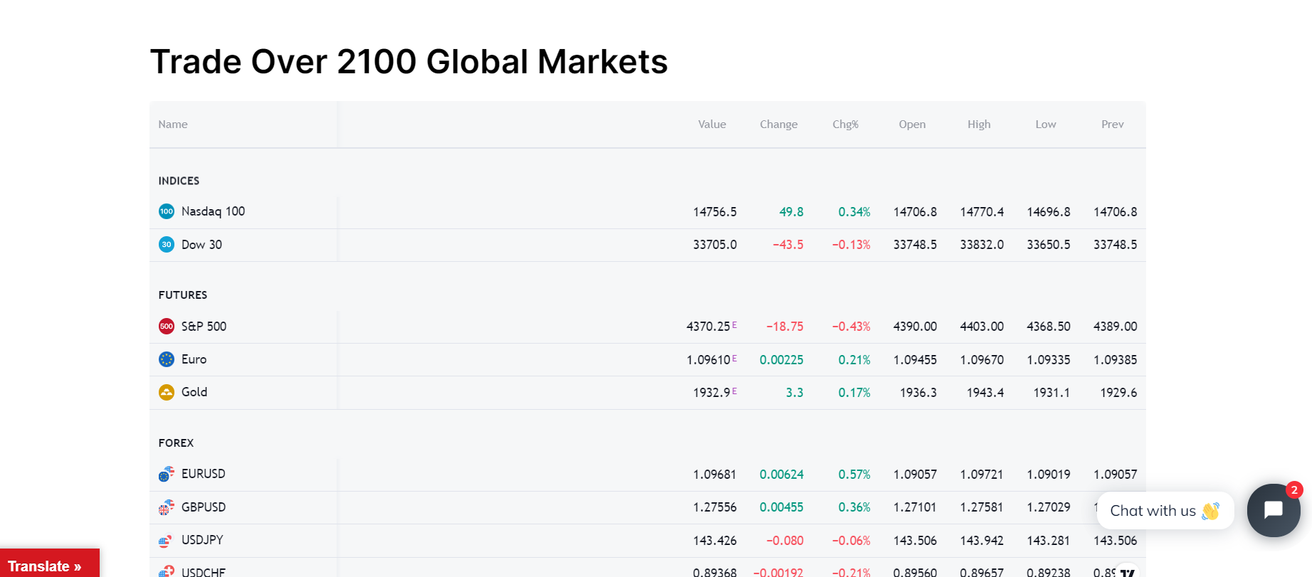1312x577 pixels.
Task: Select Nasdaq 100 value 14756.5
Action: click(715, 212)
